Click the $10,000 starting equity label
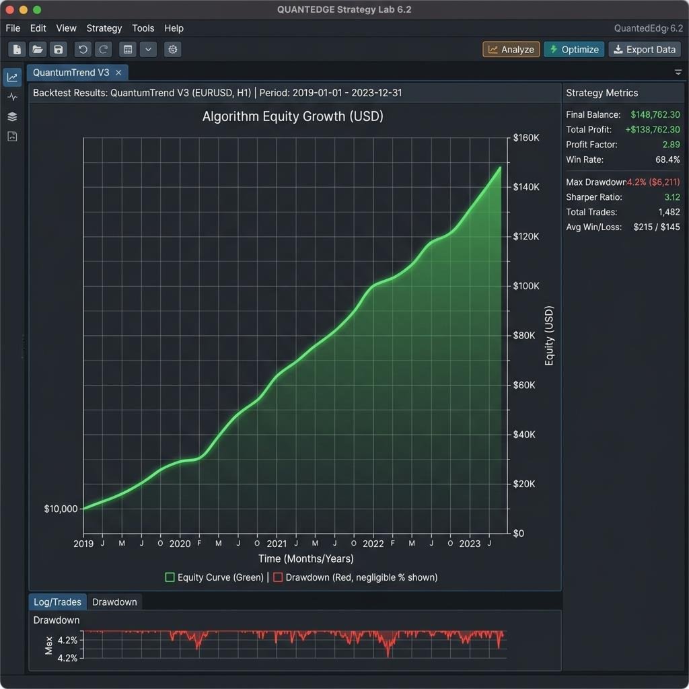Viewport: 689px width, 689px height. point(61,509)
